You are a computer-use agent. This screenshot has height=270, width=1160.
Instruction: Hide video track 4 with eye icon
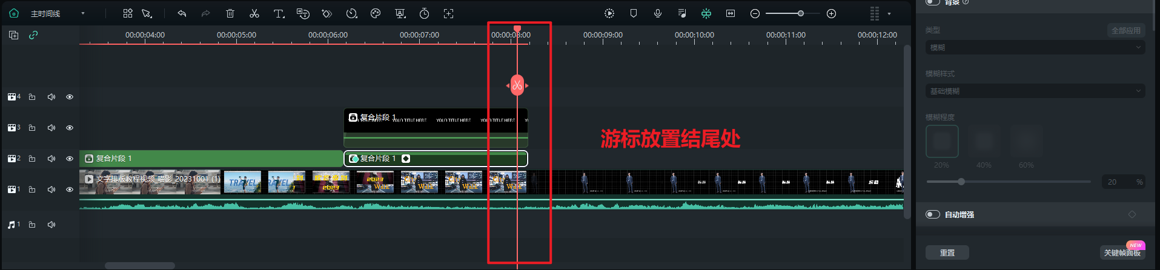pyautogui.click(x=70, y=97)
